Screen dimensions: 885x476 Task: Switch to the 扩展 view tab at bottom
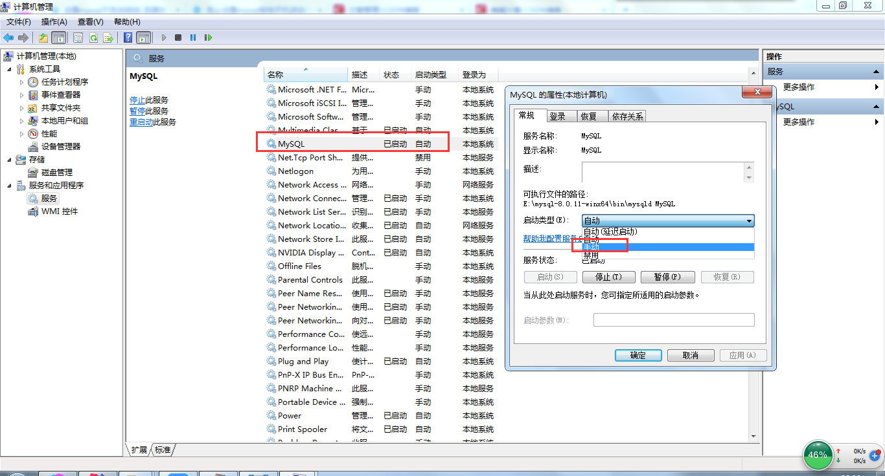click(x=139, y=449)
